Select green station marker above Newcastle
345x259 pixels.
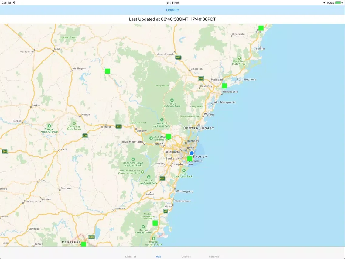coord(224,86)
